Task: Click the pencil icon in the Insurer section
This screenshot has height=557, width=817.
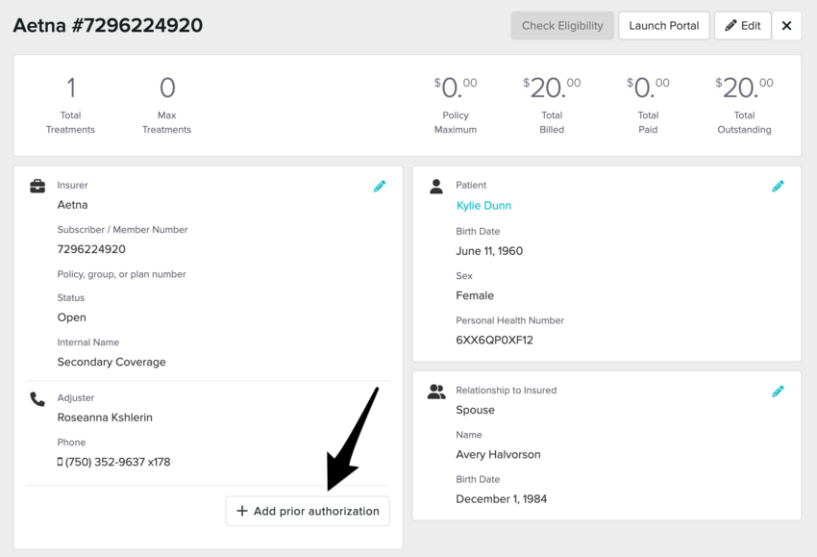Action: [380, 187]
